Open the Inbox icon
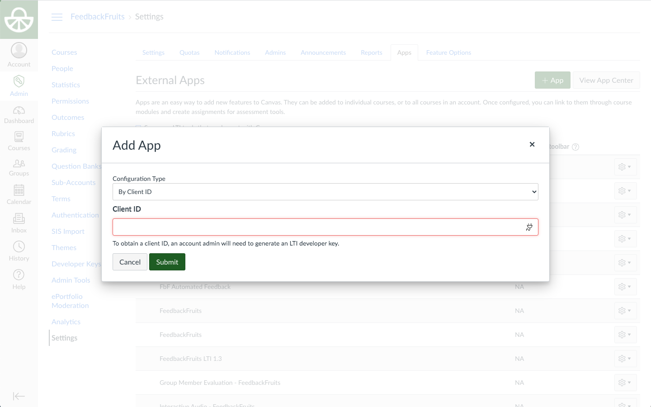Screen dimensions: 651x407 click(19, 218)
